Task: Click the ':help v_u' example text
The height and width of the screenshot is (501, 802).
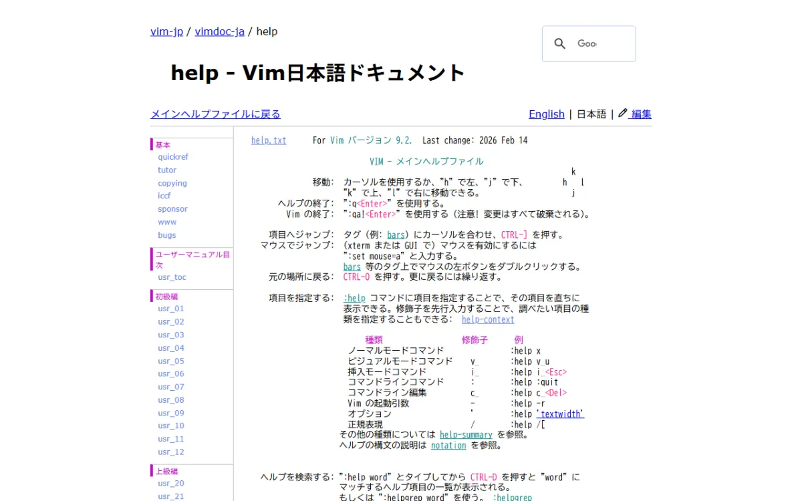Action: [530, 361]
